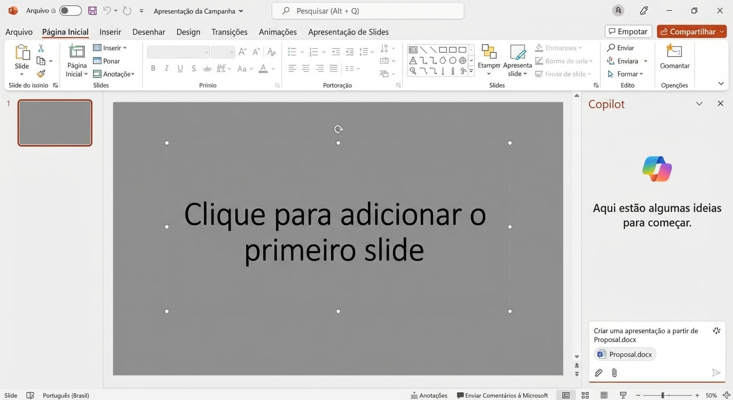Collapse the ribbon with the chevron
Image resolution: width=733 pixels, height=400 pixels.
721,83
